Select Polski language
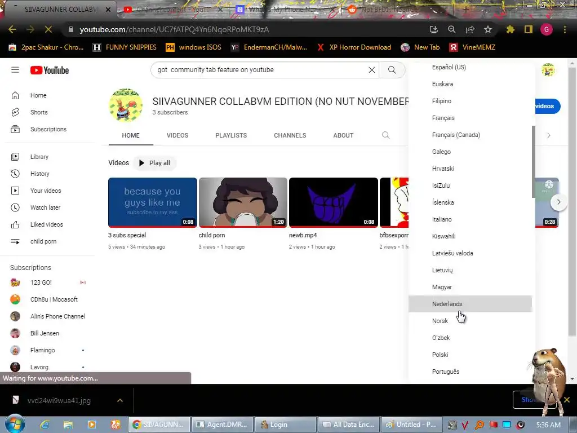This screenshot has width=577, height=433. click(x=471, y=355)
